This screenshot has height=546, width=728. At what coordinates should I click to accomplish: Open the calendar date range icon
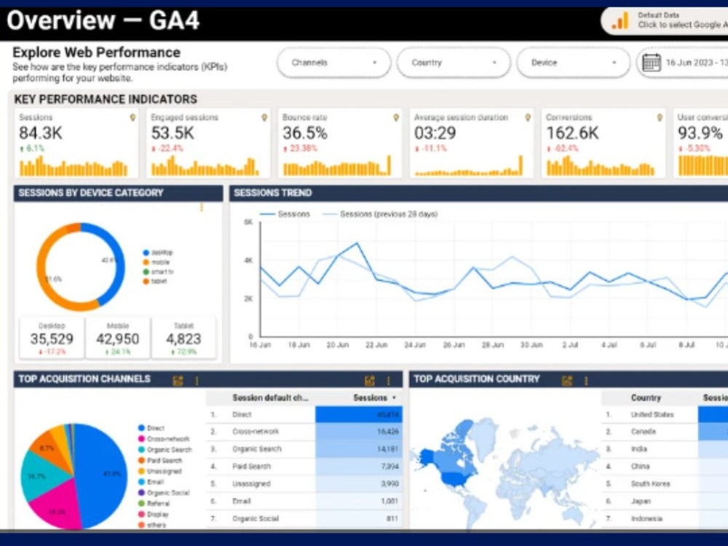pos(651,63)
